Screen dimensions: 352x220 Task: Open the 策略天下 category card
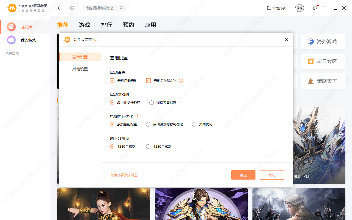pos(323,81)
